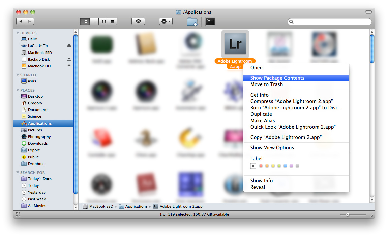Apply the blue label color
The height and width of the screenshot is (237, 388).
285,166
